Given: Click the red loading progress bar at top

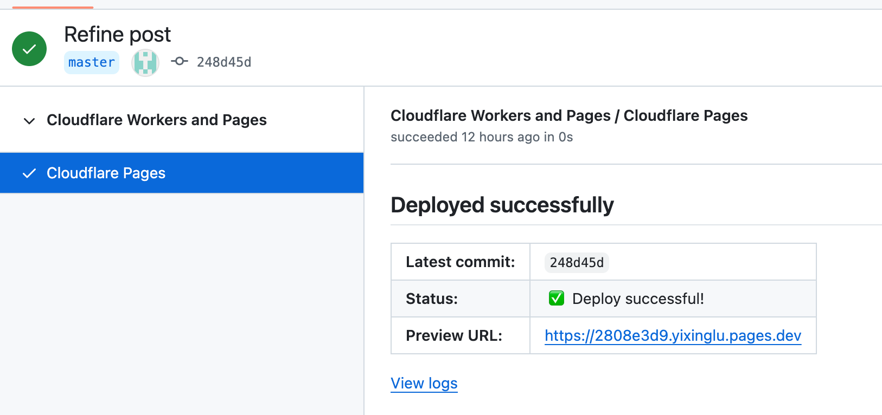Looking at the screenshot, I should pos(53,7).
